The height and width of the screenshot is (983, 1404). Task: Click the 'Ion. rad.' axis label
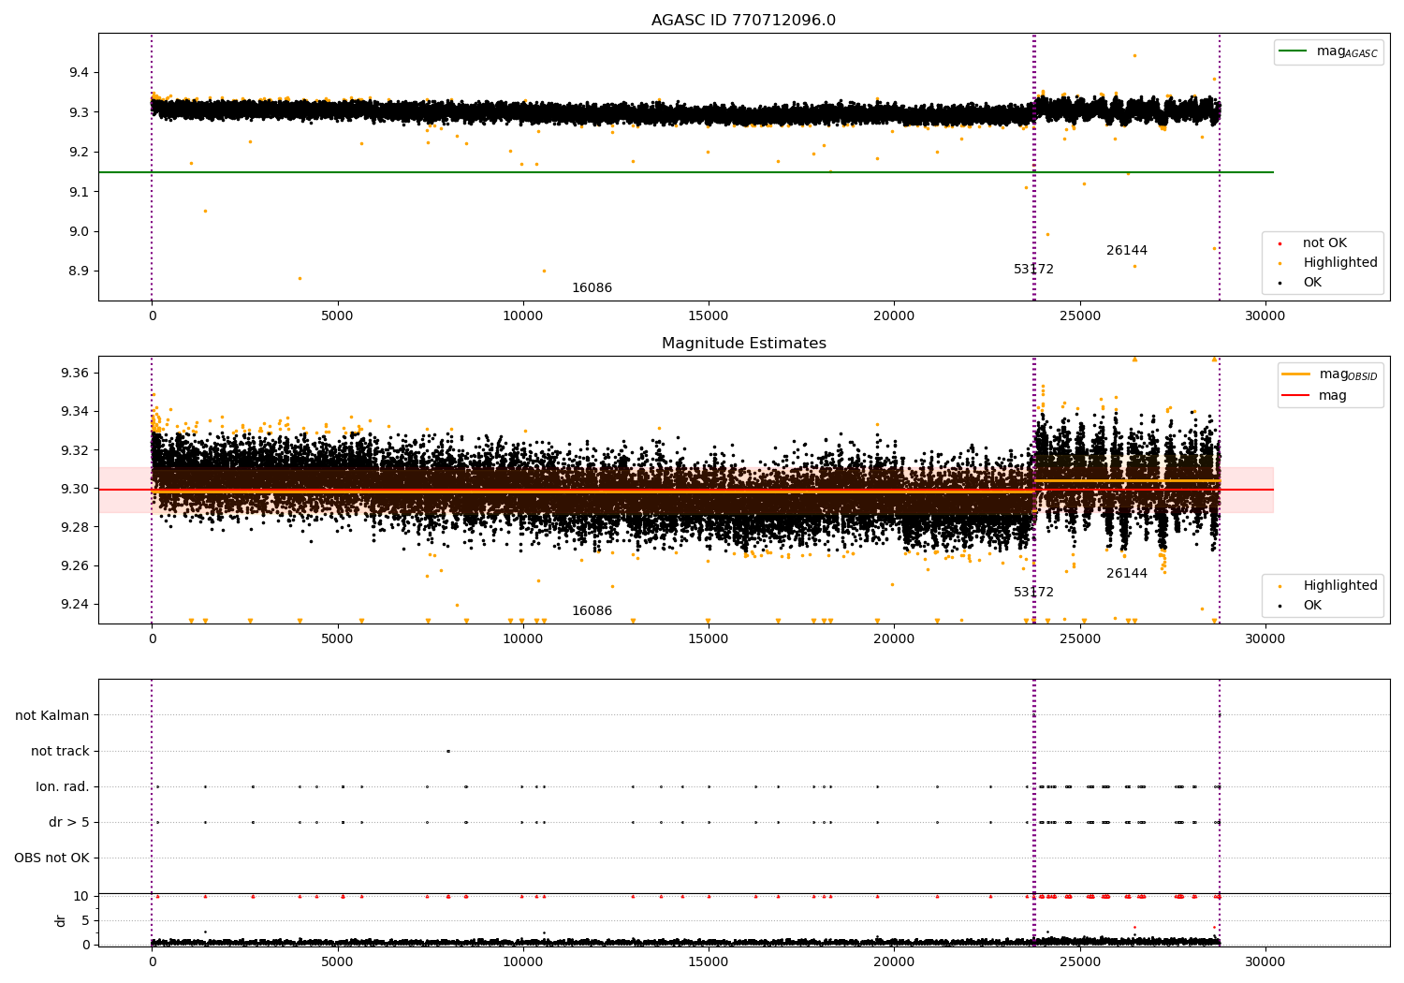pos(63,786)
